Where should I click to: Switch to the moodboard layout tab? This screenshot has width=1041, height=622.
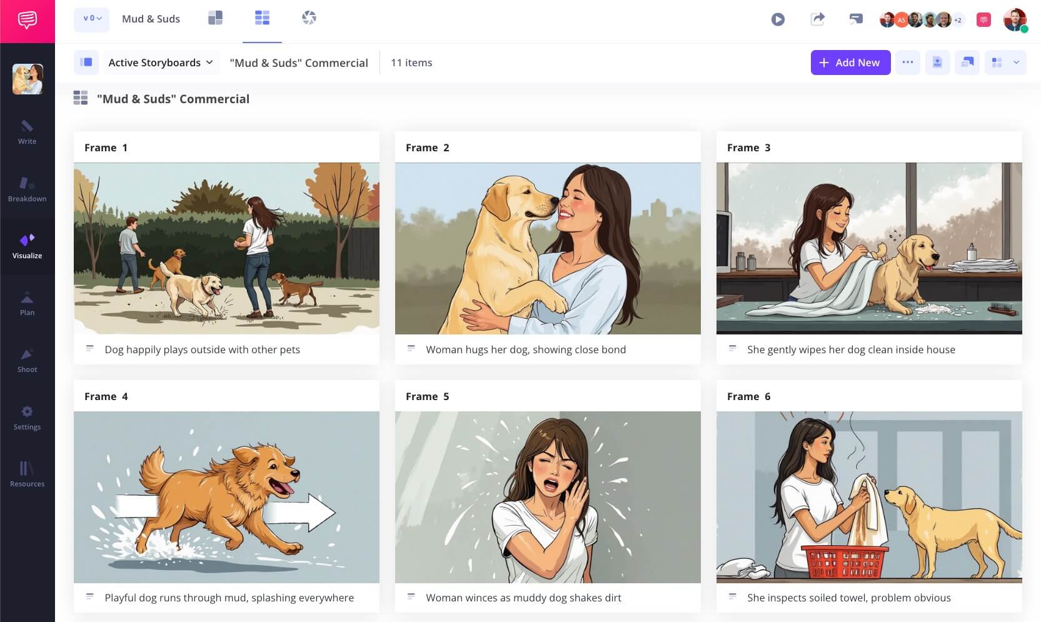(x=215, y=18)
